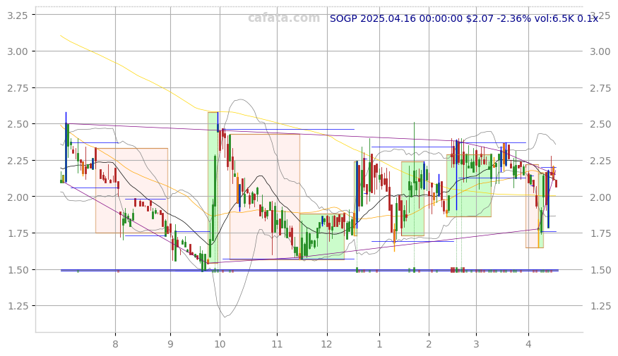The width and height of the screenshot is (618, 356).
Task: Click the 3.25 label on left price axis
Action: click(x=18, y=16)
